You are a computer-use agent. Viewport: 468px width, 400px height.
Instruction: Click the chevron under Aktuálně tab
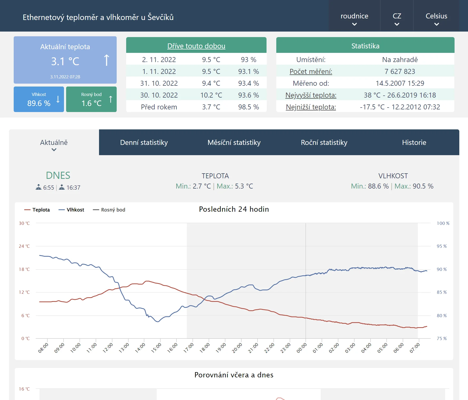pyautogui.click(x=54, y=150)
